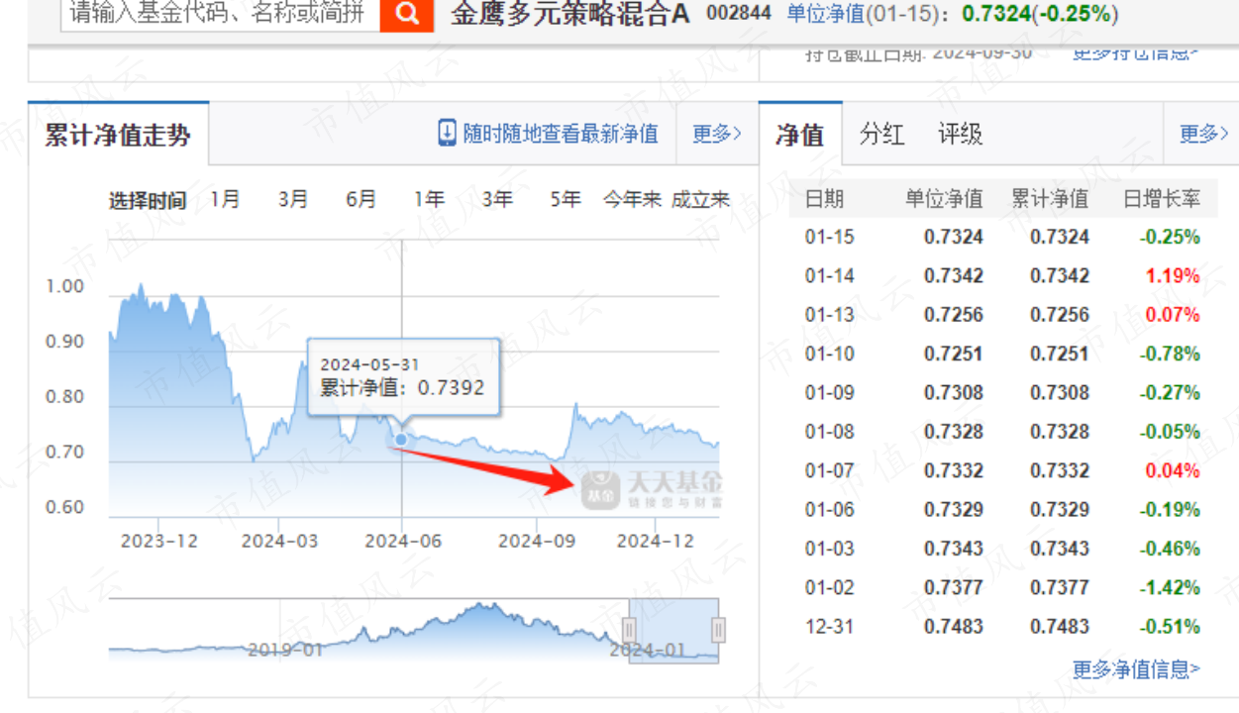Click the fund code 002844
This screenshot has width=1239, height=713.
739,14
